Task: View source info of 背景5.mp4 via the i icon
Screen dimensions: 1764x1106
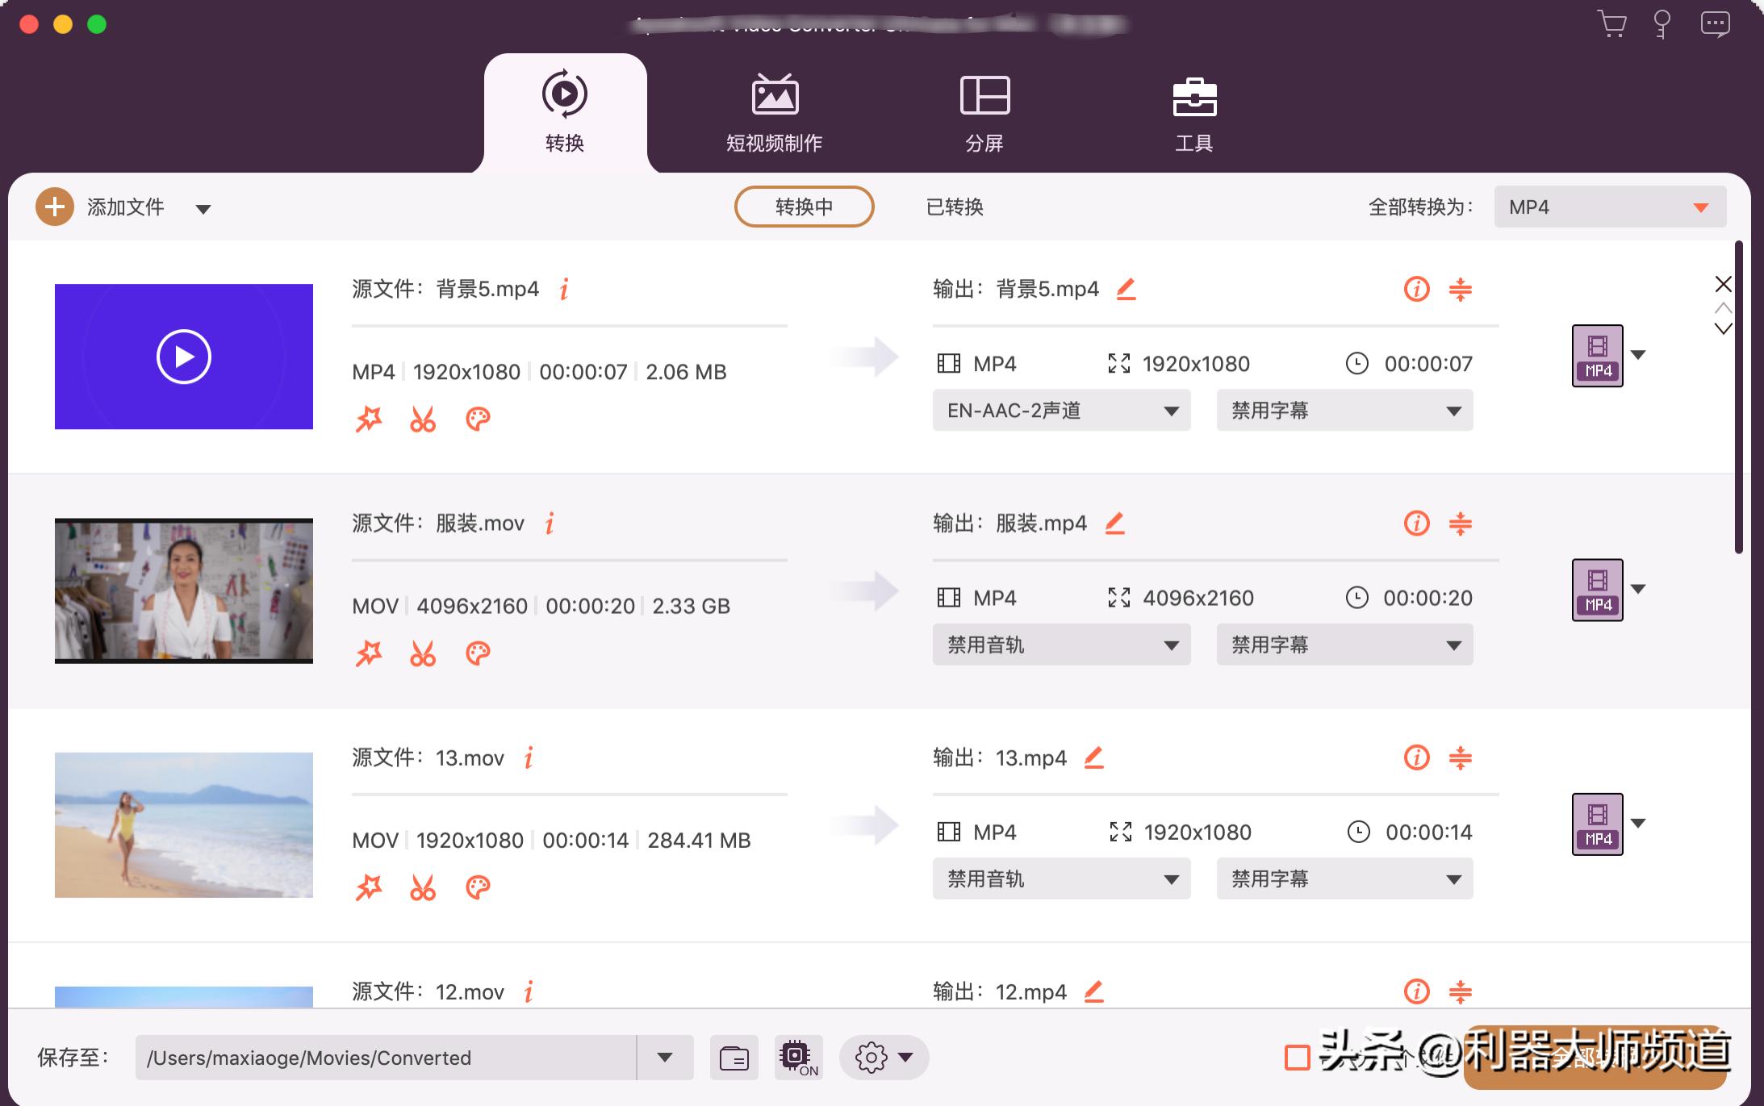Action: click(563, 288)
